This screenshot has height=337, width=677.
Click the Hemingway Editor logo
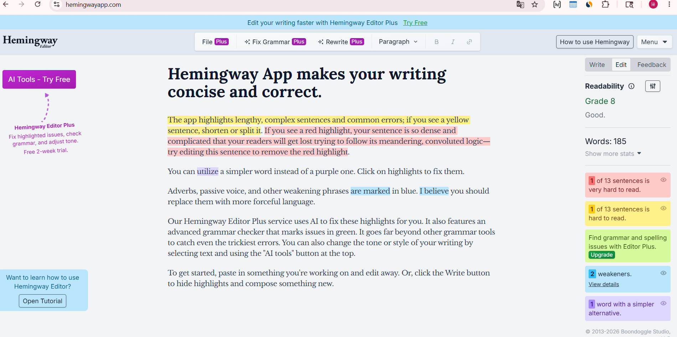coord(30,41)
